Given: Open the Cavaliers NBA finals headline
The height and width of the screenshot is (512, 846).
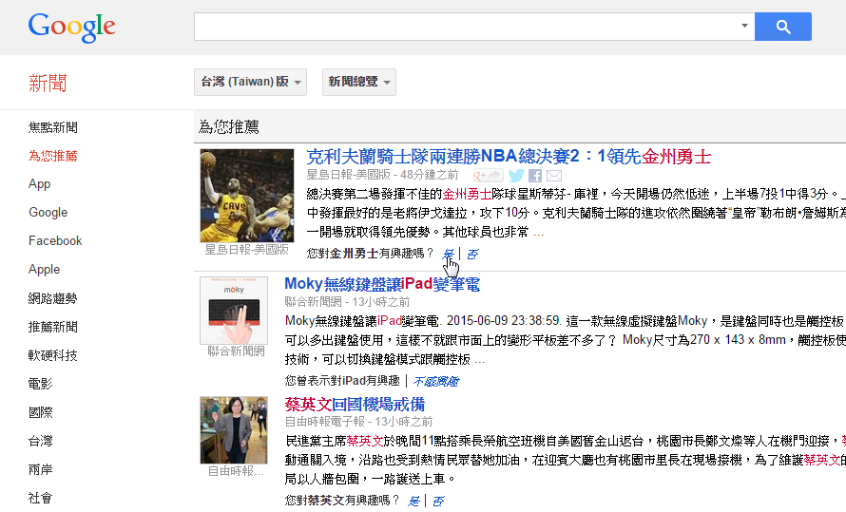Looking at the screenshot, I should click(509, 157).
